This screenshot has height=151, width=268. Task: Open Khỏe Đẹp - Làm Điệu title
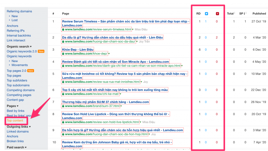click(x=78, y=50)
